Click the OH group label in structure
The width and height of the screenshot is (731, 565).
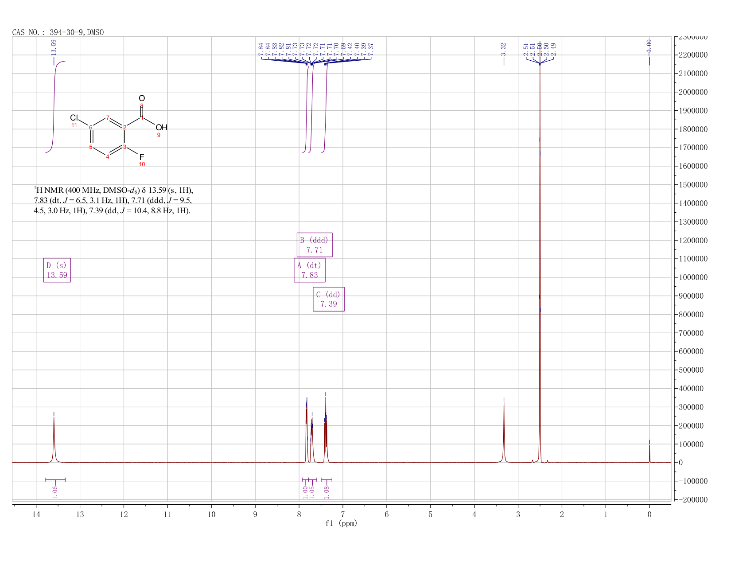pyautogui.click(x=161, y=128)
